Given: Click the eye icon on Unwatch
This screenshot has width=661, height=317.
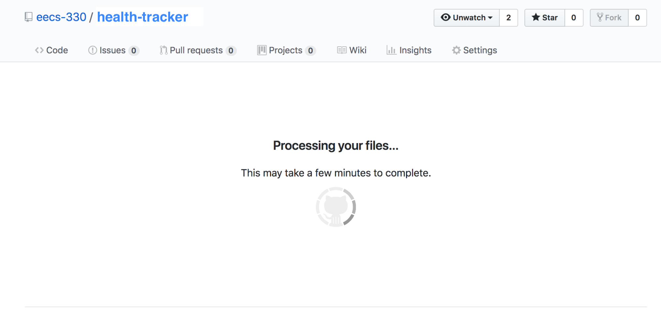Looking at the screenshot, I should pos(445,17).
